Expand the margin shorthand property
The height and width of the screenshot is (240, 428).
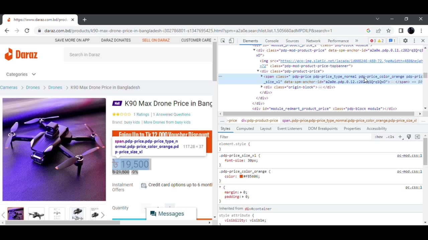[241, 192]
